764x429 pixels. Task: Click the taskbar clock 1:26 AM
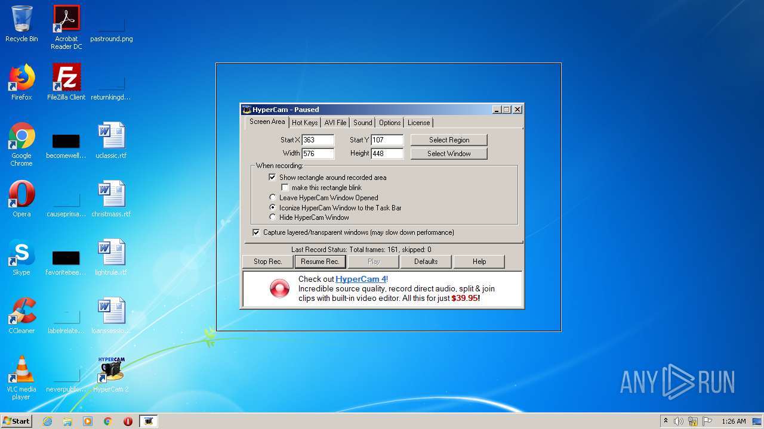pos(734,421)
